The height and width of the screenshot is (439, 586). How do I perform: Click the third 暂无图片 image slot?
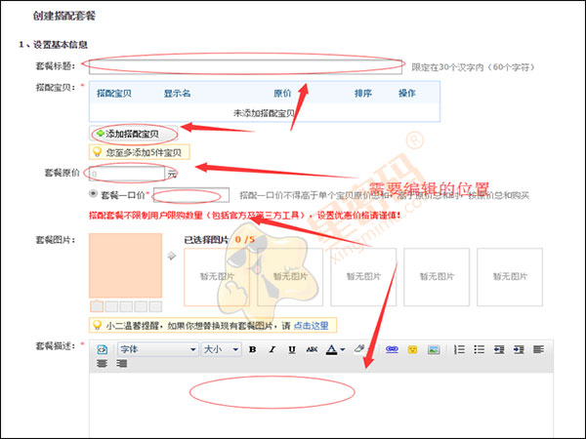(x=363, y=277)
